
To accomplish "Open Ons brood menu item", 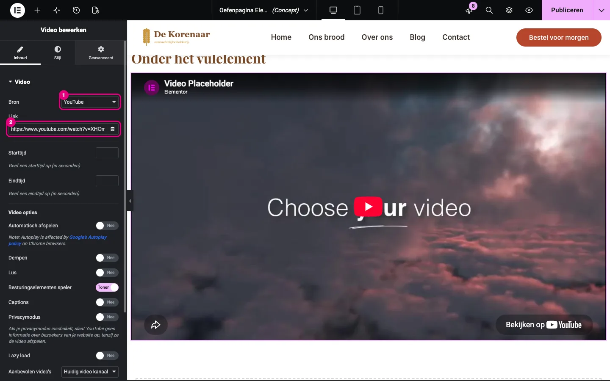I will [x=327, y=37].
